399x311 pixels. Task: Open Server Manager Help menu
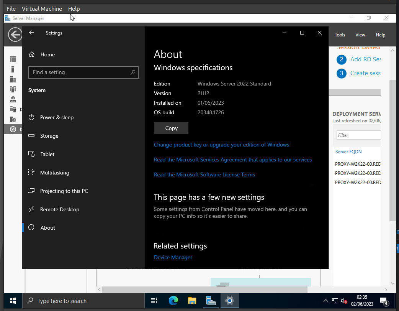tap(380, 35)
